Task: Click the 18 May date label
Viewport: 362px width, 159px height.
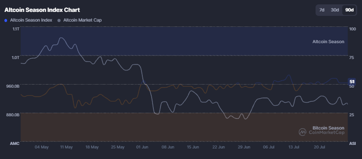Action: [x=92, y=147]
